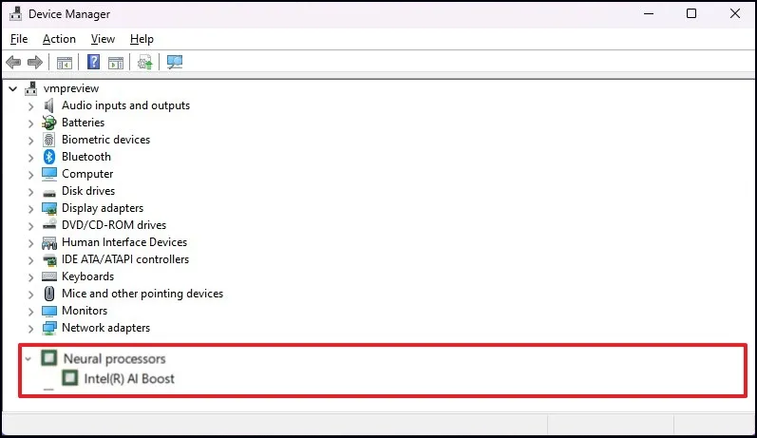Open the Action menu
The width and height of the screenshot is (757, 438).
pyautogui.click(x=59, y=39)
